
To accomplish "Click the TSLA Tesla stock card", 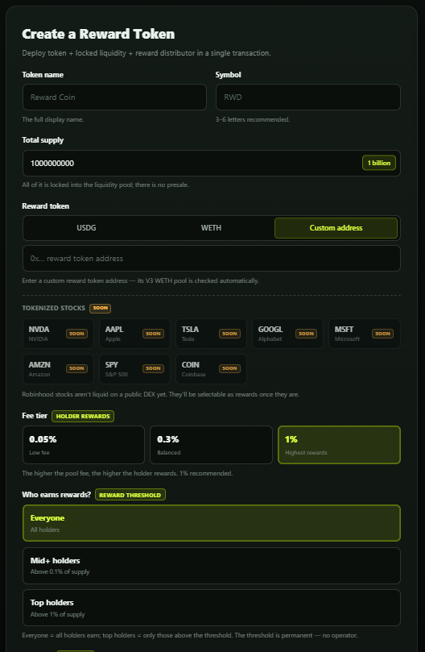I will click(211, 334).
